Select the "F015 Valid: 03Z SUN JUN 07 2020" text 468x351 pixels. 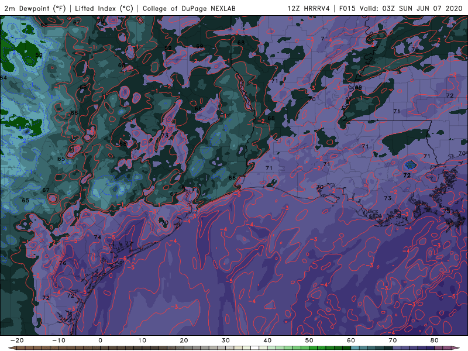pyautogui.click(x=401, y=8)
